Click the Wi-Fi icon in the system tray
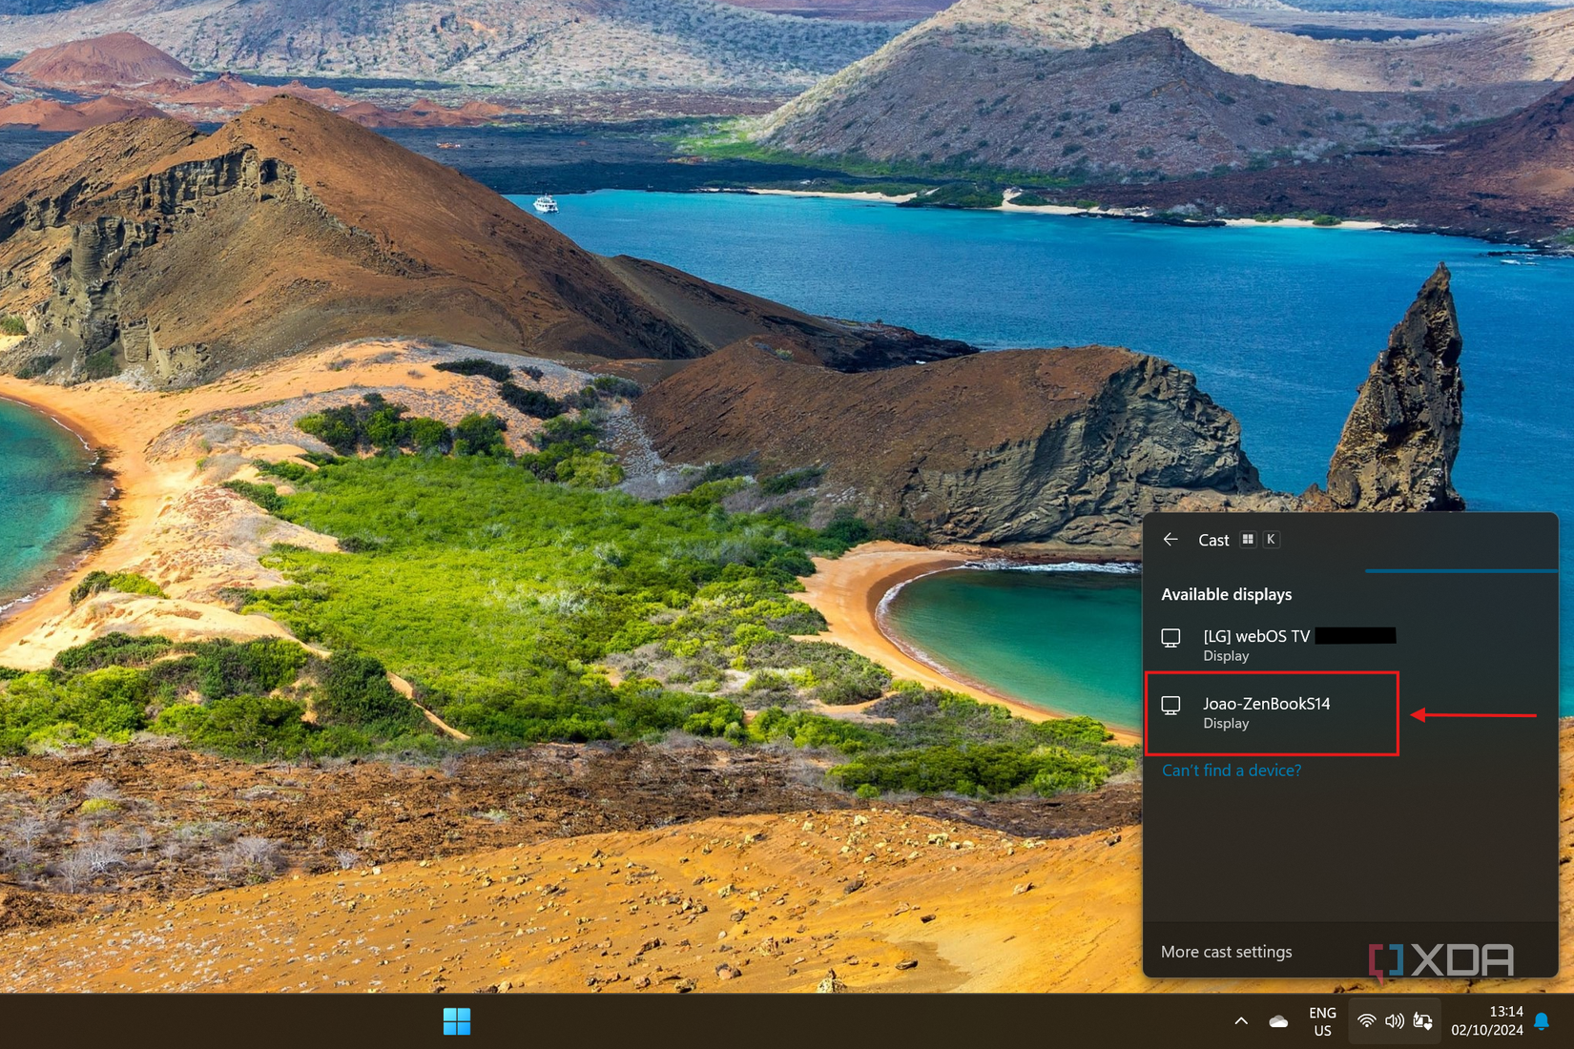 click(x=1366, y=1021)
